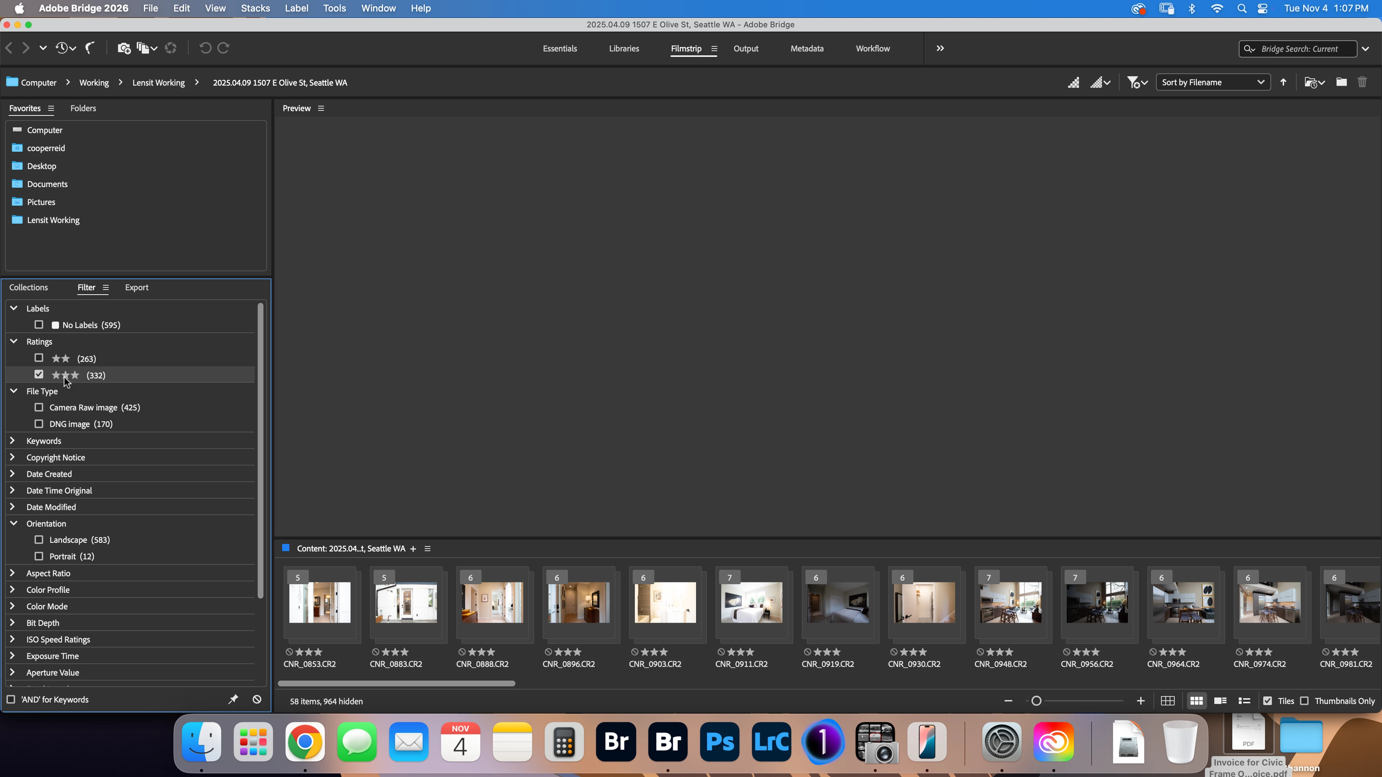Open the boomerang return-to-app icon
This screenshot has height=777, width=1382.
(90, 48)
